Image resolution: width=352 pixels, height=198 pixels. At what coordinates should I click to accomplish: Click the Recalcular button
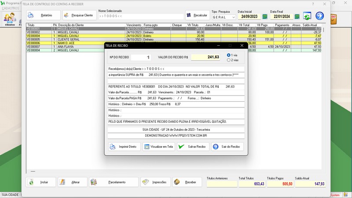click(x=198, y=15)
